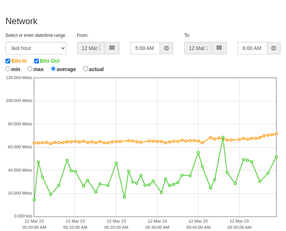Viewport: 286px width, 231px height.
Task: Click the first orange Bits In data point
Action: pos(34,143)
